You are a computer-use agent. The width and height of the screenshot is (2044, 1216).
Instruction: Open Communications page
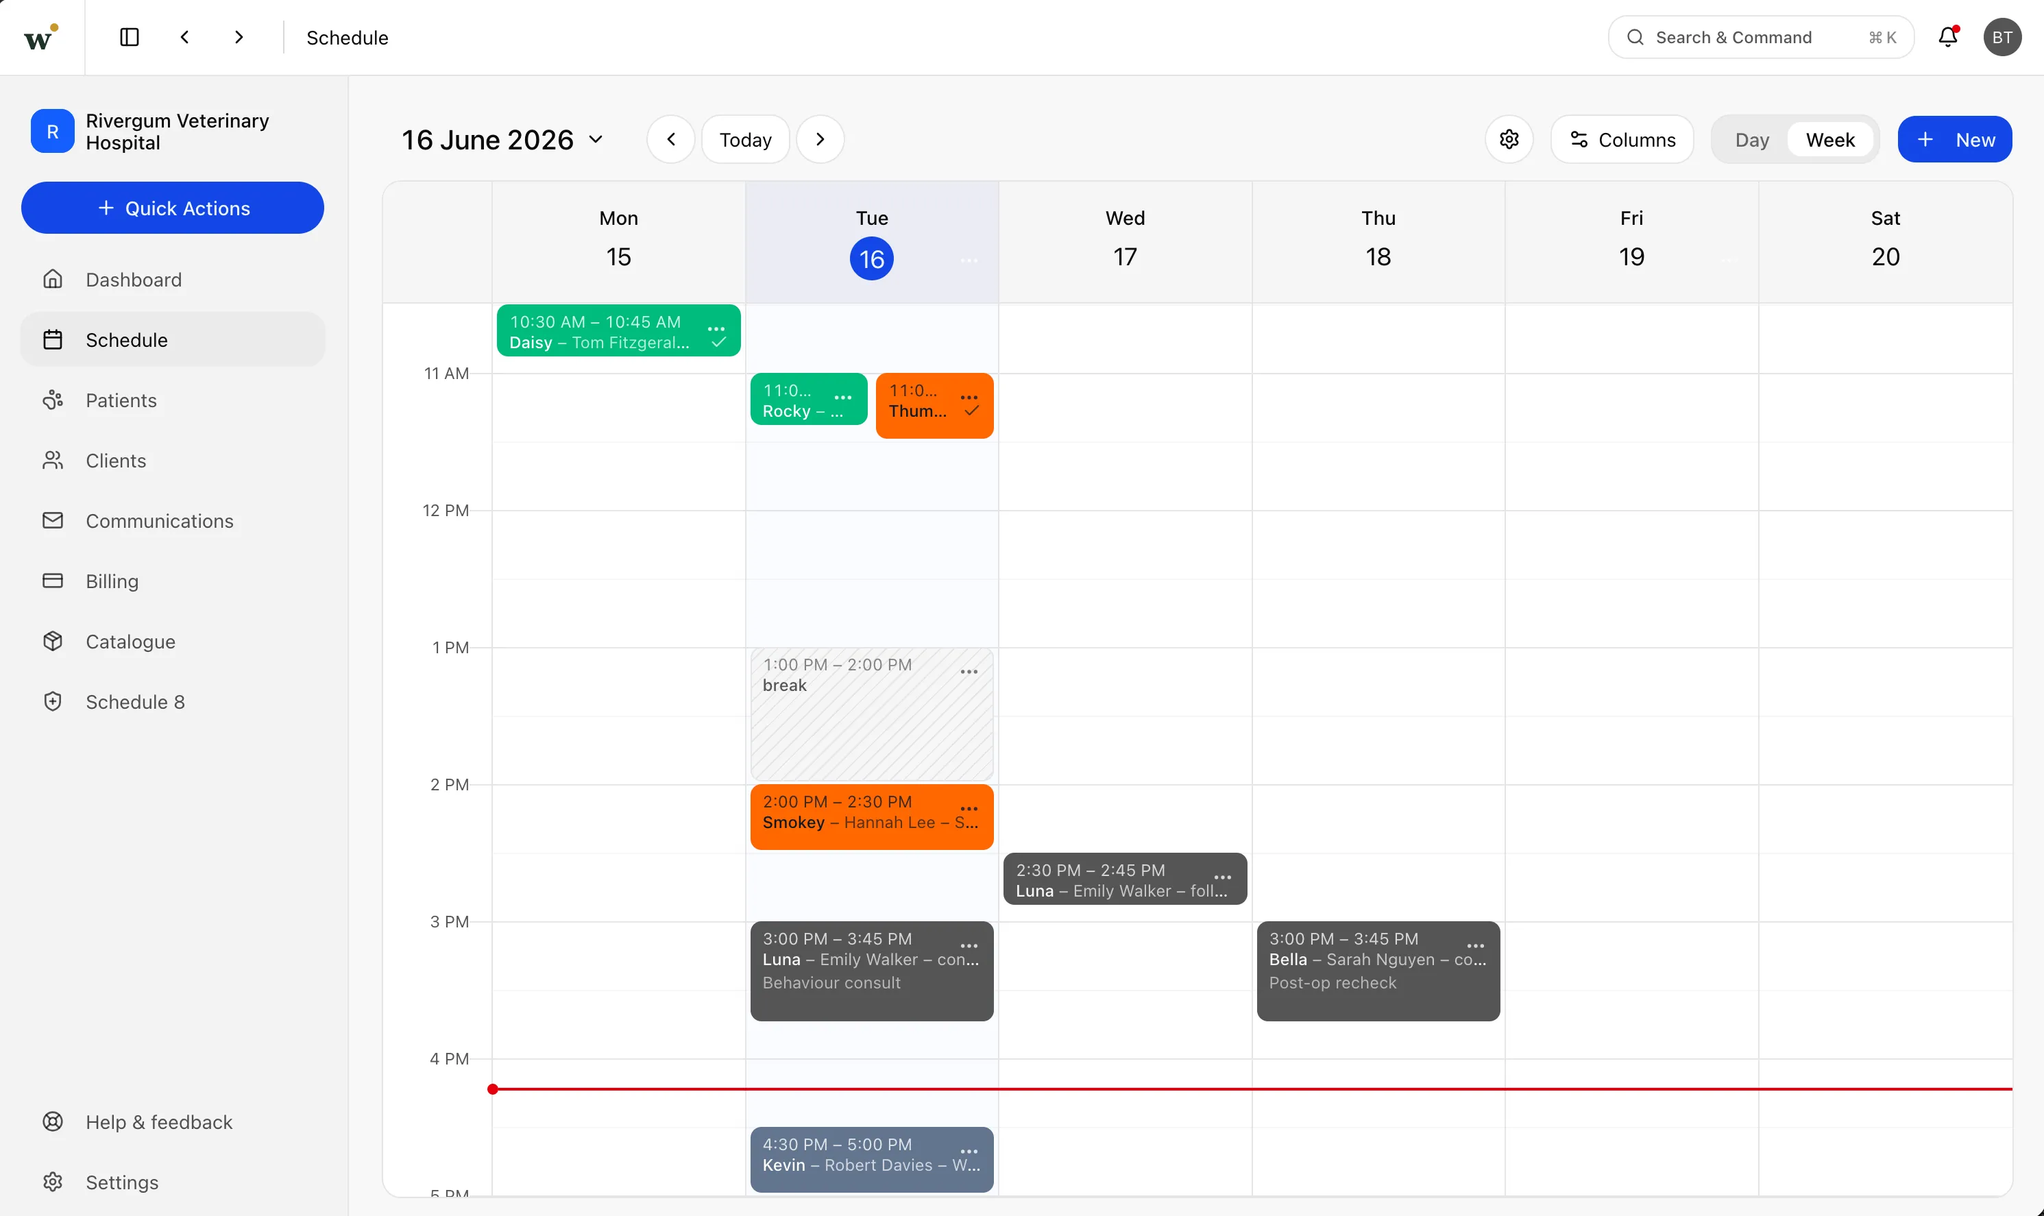[x=173, y=520]
